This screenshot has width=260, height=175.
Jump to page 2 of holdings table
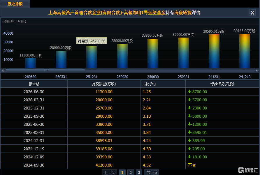[x=131, y=172]
